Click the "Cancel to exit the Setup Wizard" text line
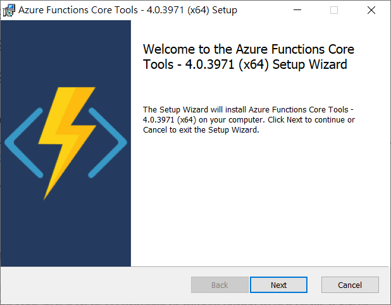 coord(201,130)
